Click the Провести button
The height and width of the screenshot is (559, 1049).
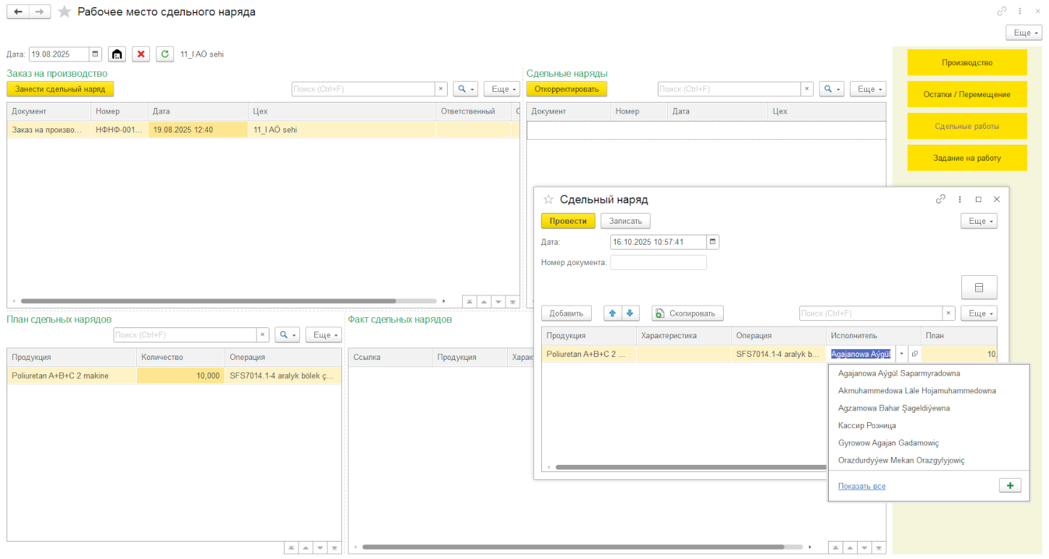[568, 221]
